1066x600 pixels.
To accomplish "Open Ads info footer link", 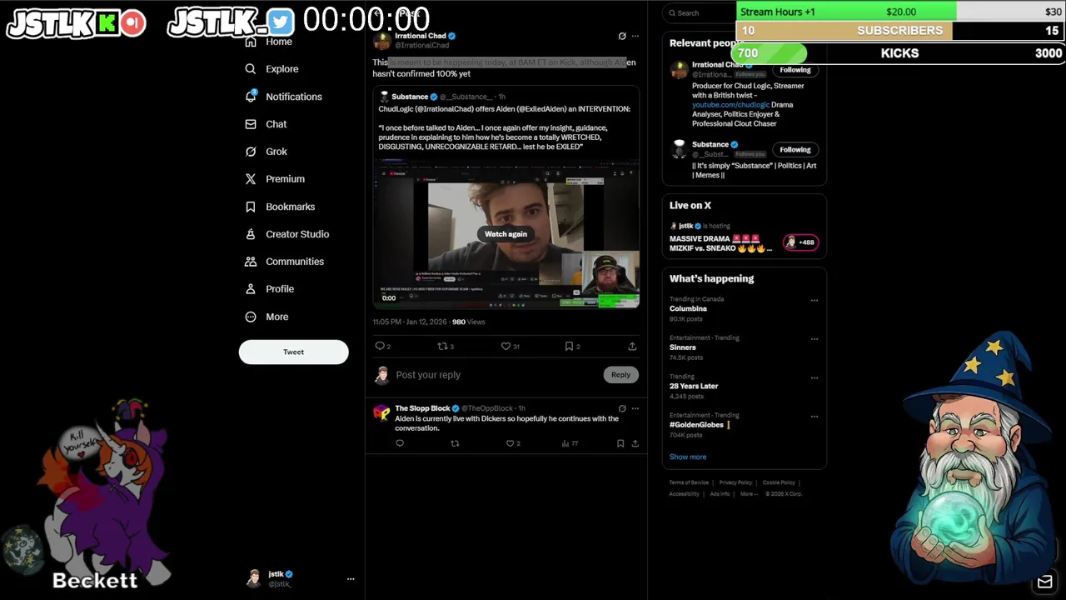I will pos(720,494).
